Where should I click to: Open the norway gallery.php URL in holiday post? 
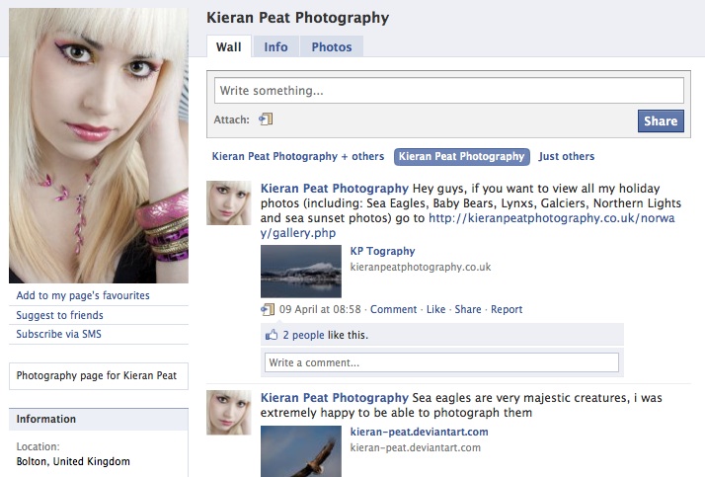click(x=468, y=225)
